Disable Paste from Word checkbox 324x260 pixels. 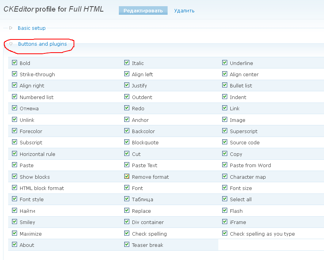pos(225,164)
